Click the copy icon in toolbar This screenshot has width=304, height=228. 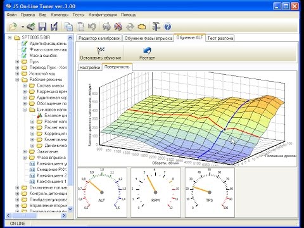(68, 27)
